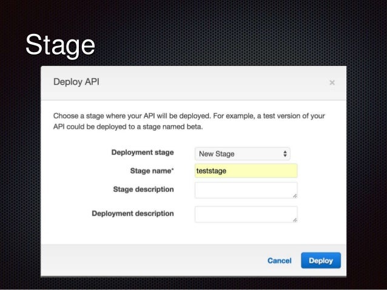The width and height of the screenshot is (387, 290).
Task: Click the blue Deploy button
Action: point(321,260)
